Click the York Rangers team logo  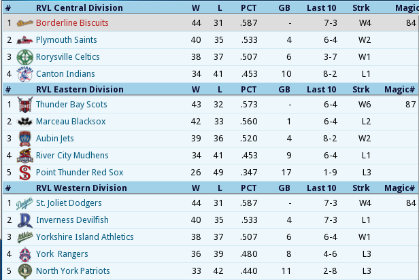click(25, 254)
